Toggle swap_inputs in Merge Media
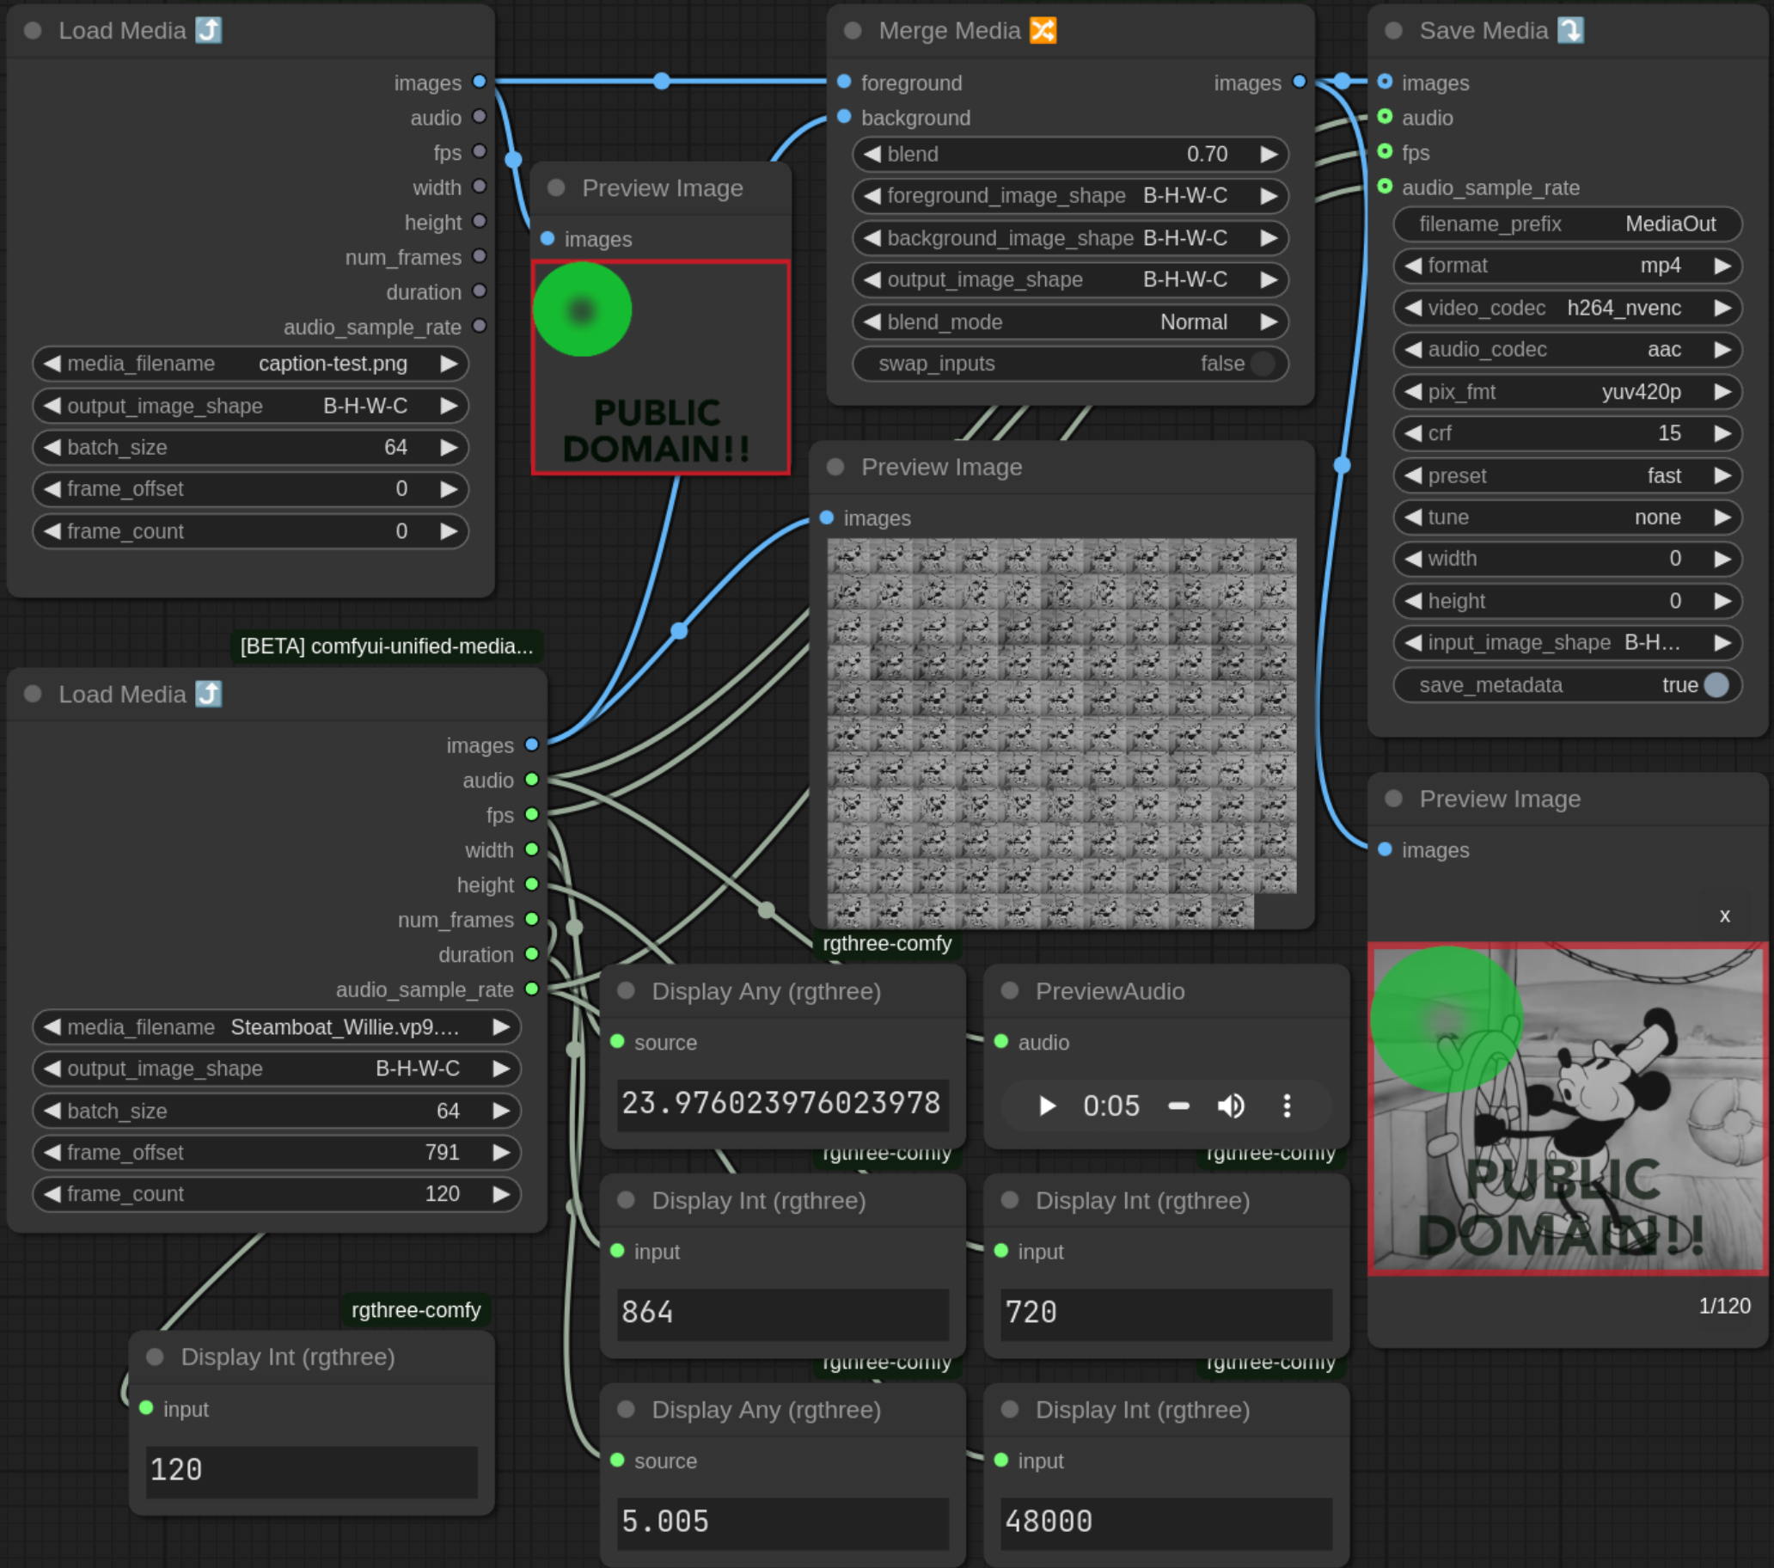 coord(1070,364)
